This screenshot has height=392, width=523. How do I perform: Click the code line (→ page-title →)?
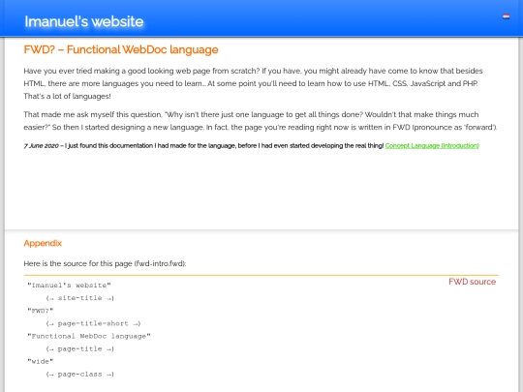coord(80,348)
